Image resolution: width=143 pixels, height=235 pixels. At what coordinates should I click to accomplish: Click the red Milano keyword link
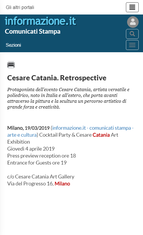pyautogui.click(x=62, y=184)
